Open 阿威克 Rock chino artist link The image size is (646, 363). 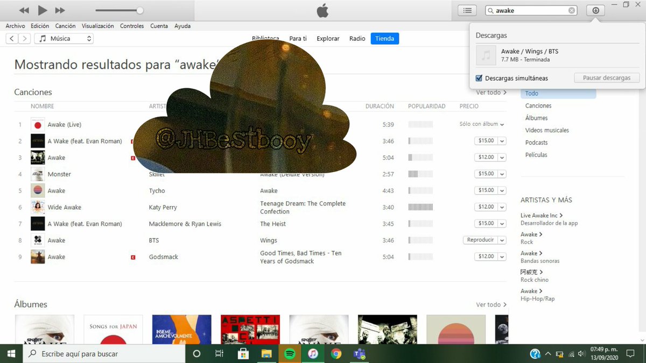(532, 272)
